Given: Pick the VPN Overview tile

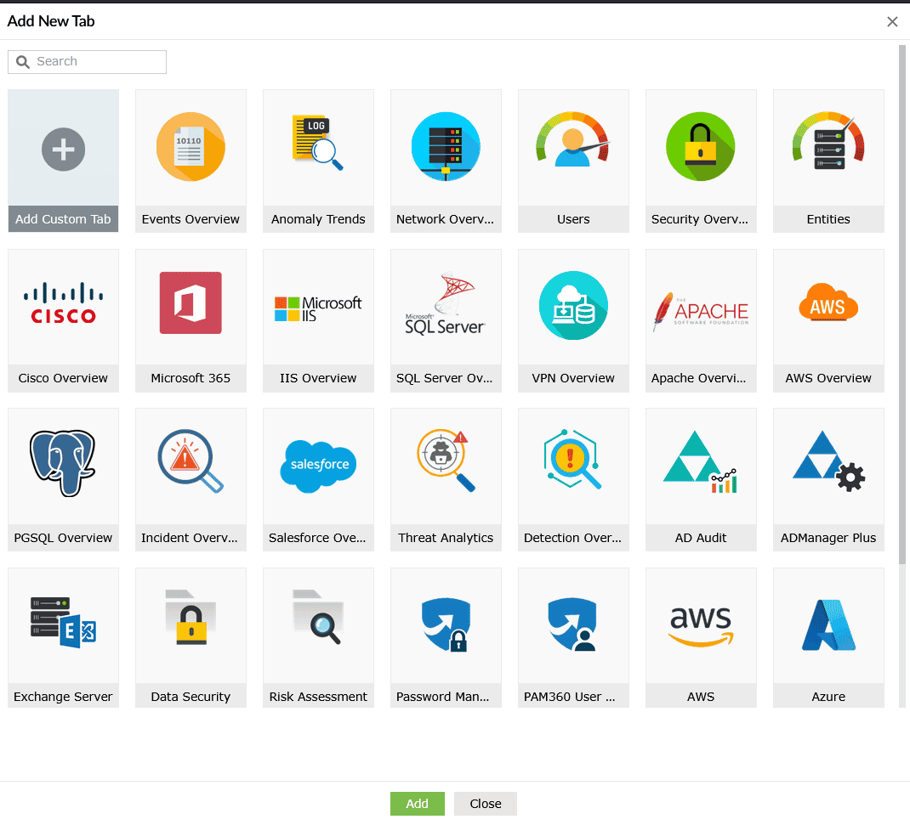Looking at the screenshot, I should [573, 320].
